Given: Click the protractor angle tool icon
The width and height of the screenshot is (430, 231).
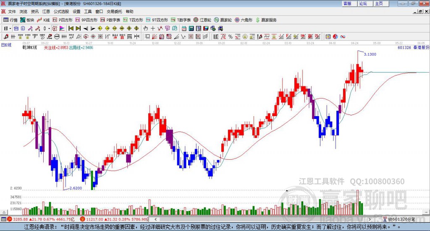Looking at the screenshot, I should [x=79, y=36].
